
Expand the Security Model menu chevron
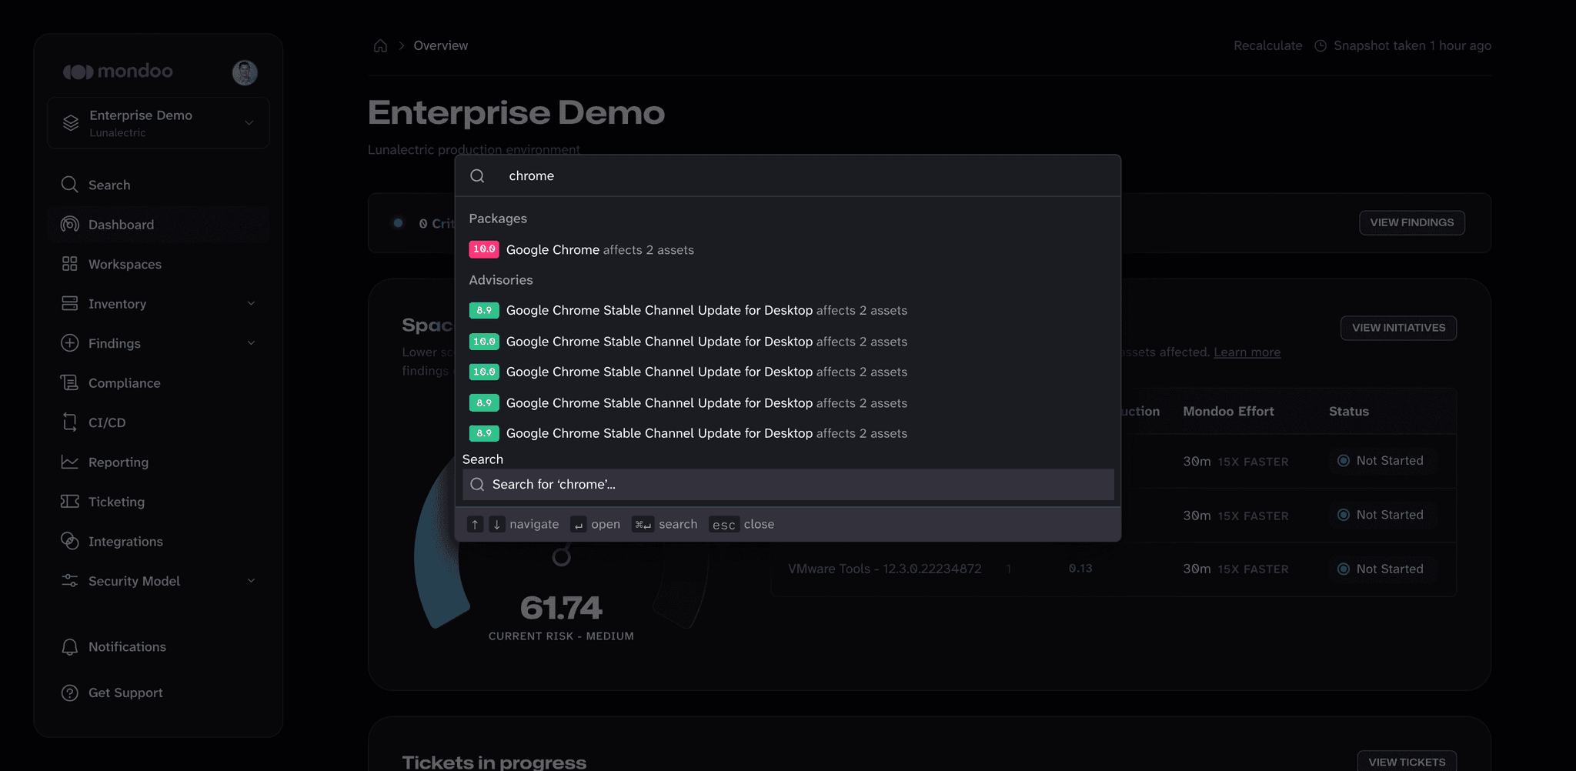click(251, 581)
